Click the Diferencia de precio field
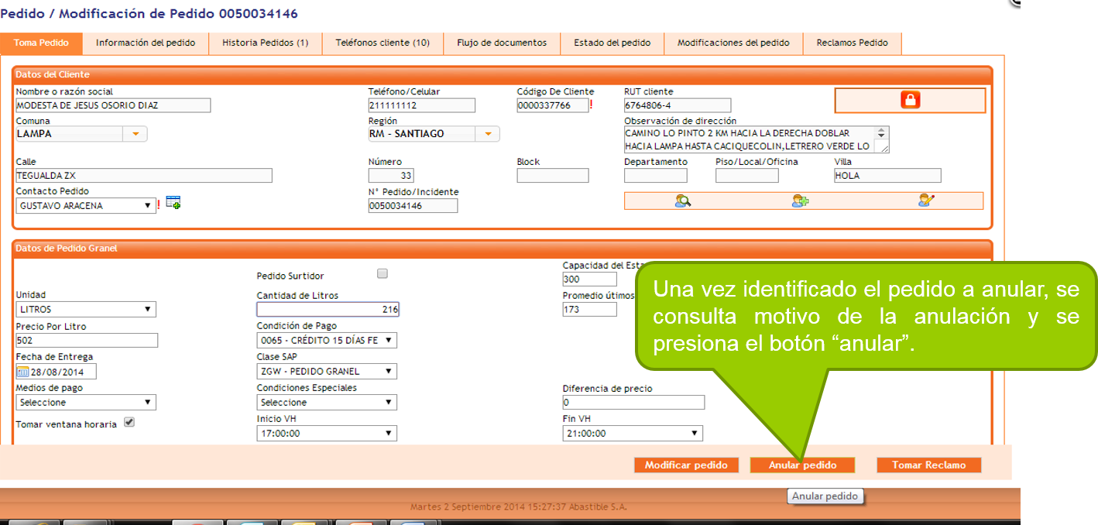 pyautogui.click(x=634, y=403)
